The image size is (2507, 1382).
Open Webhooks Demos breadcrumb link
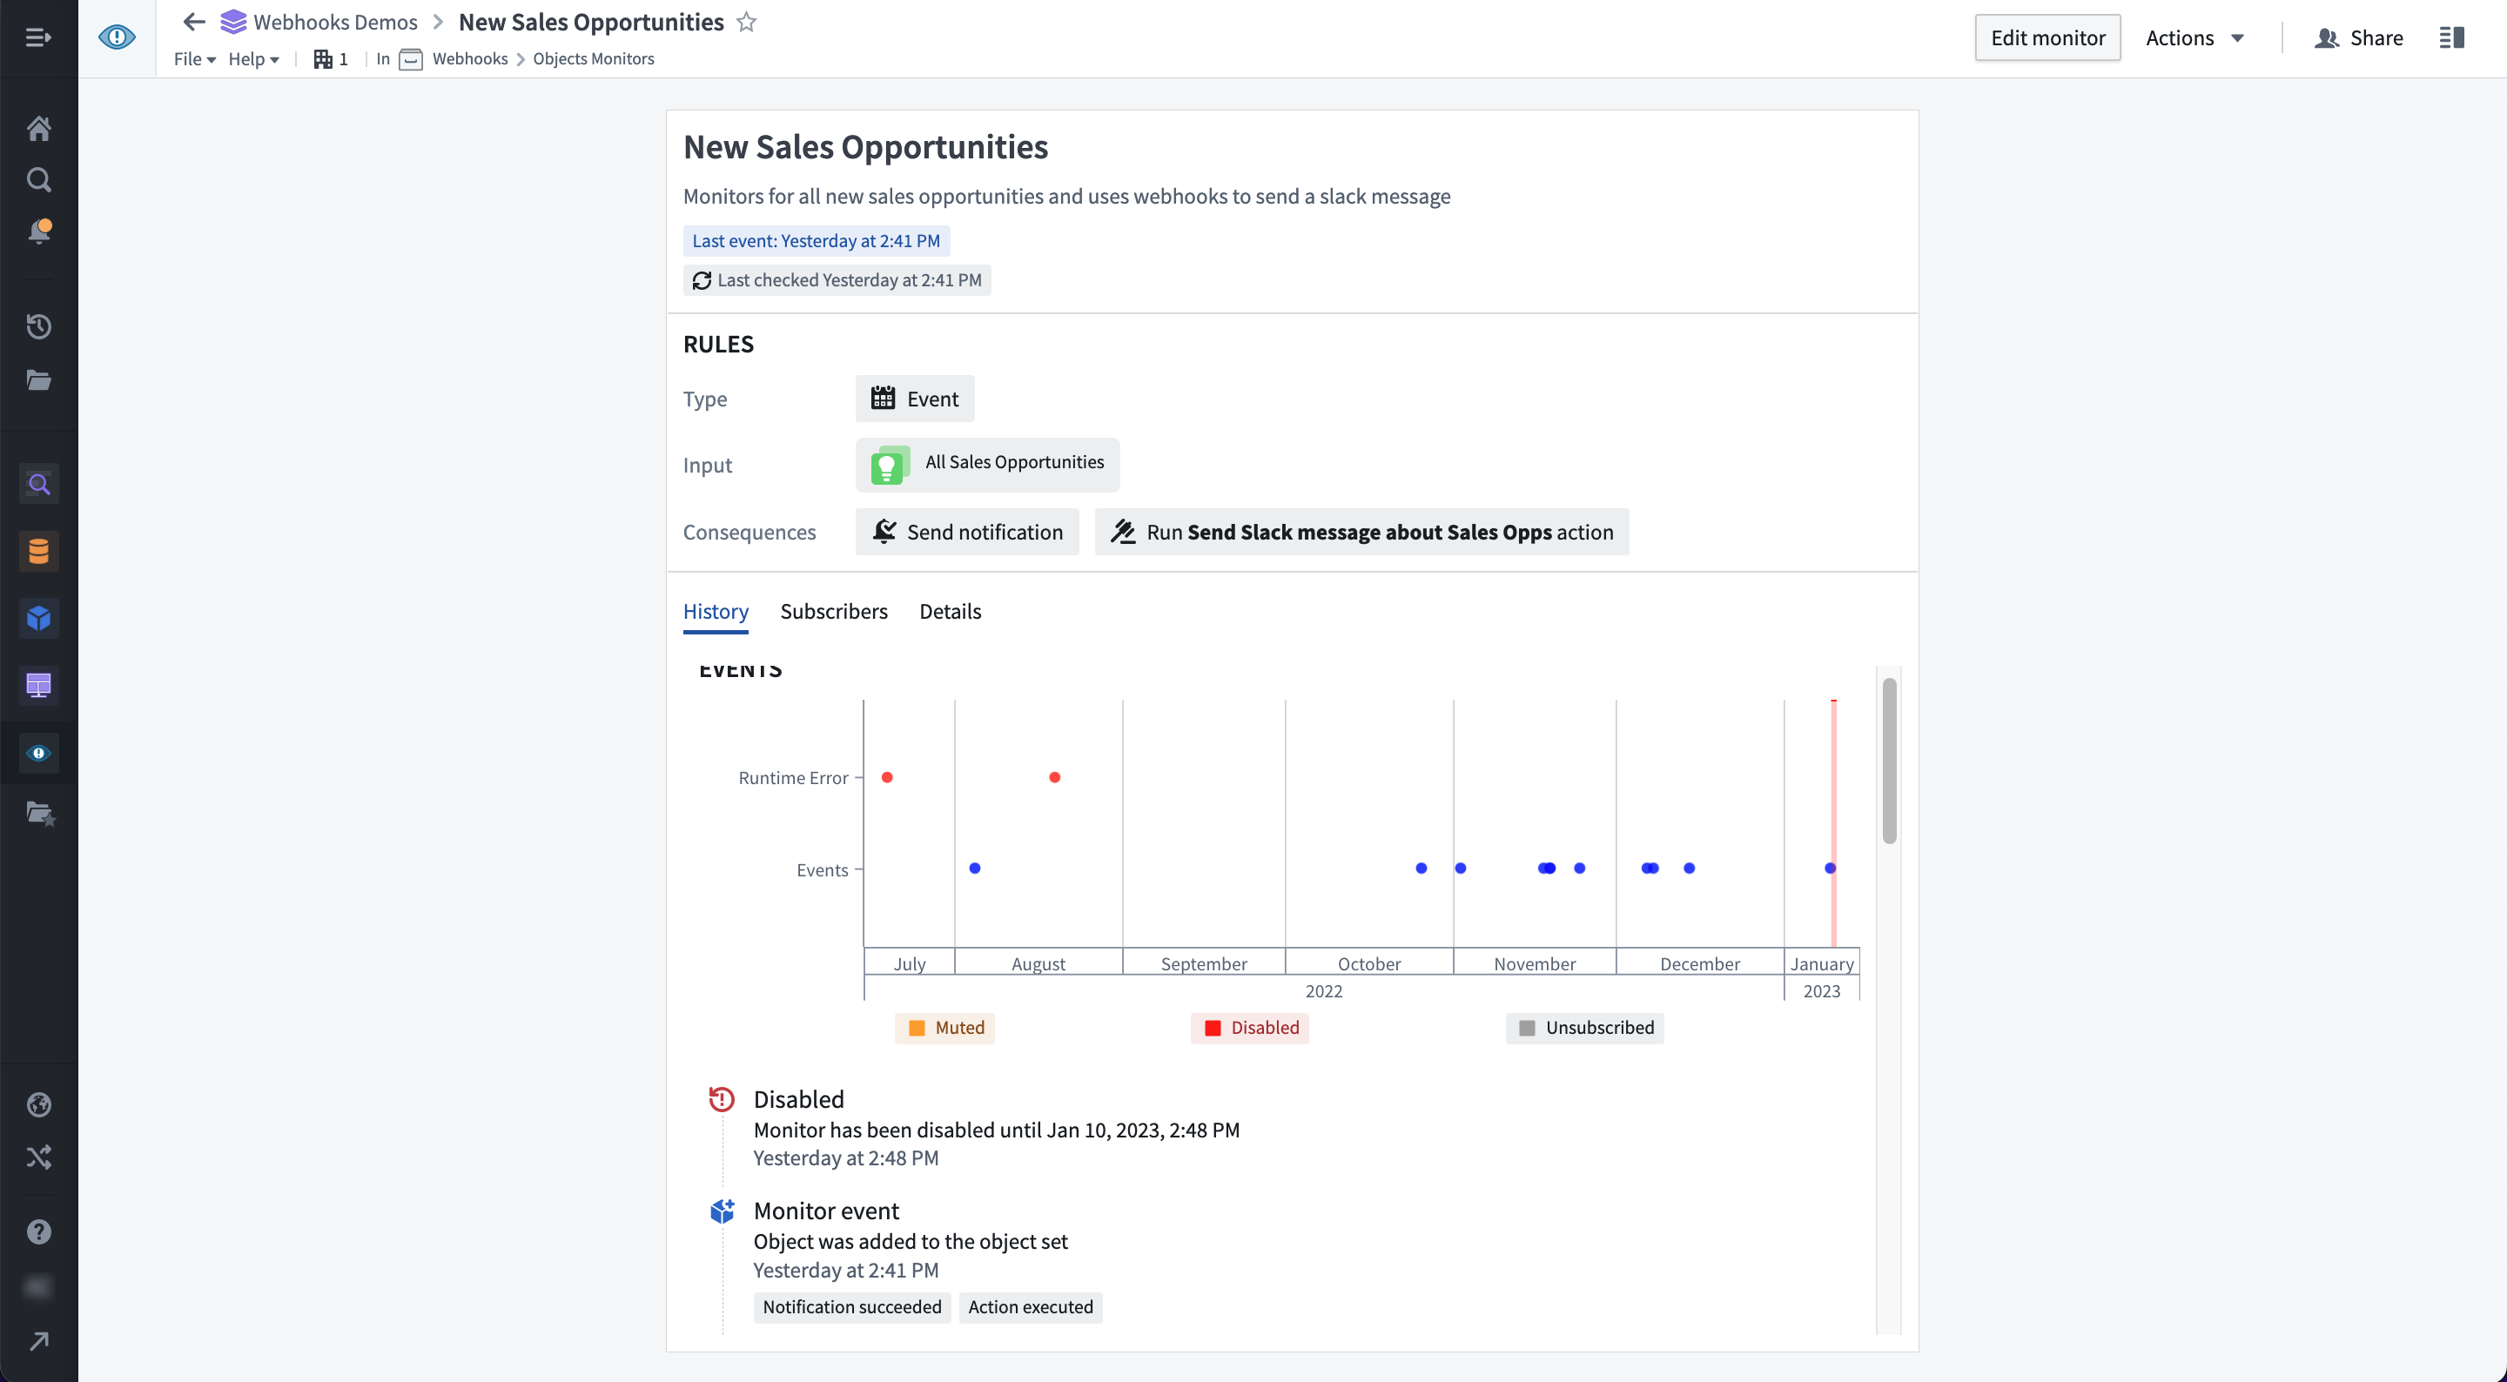pyautogui.click(x=320, y=22)
